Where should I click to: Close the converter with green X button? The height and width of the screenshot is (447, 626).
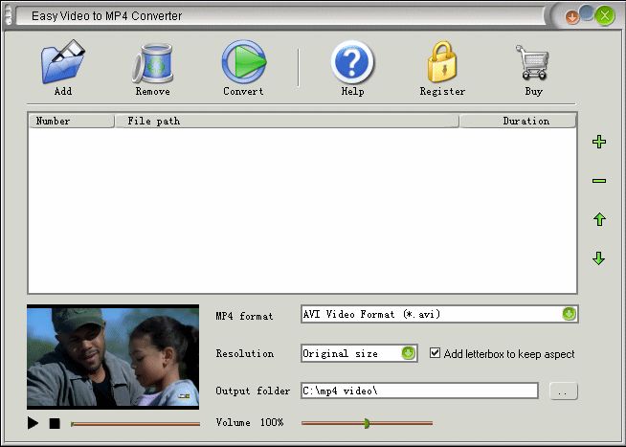tap(605, 16)
